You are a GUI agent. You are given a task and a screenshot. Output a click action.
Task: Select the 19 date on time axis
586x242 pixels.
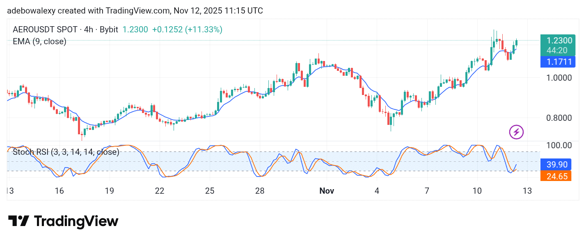[109, 191]
